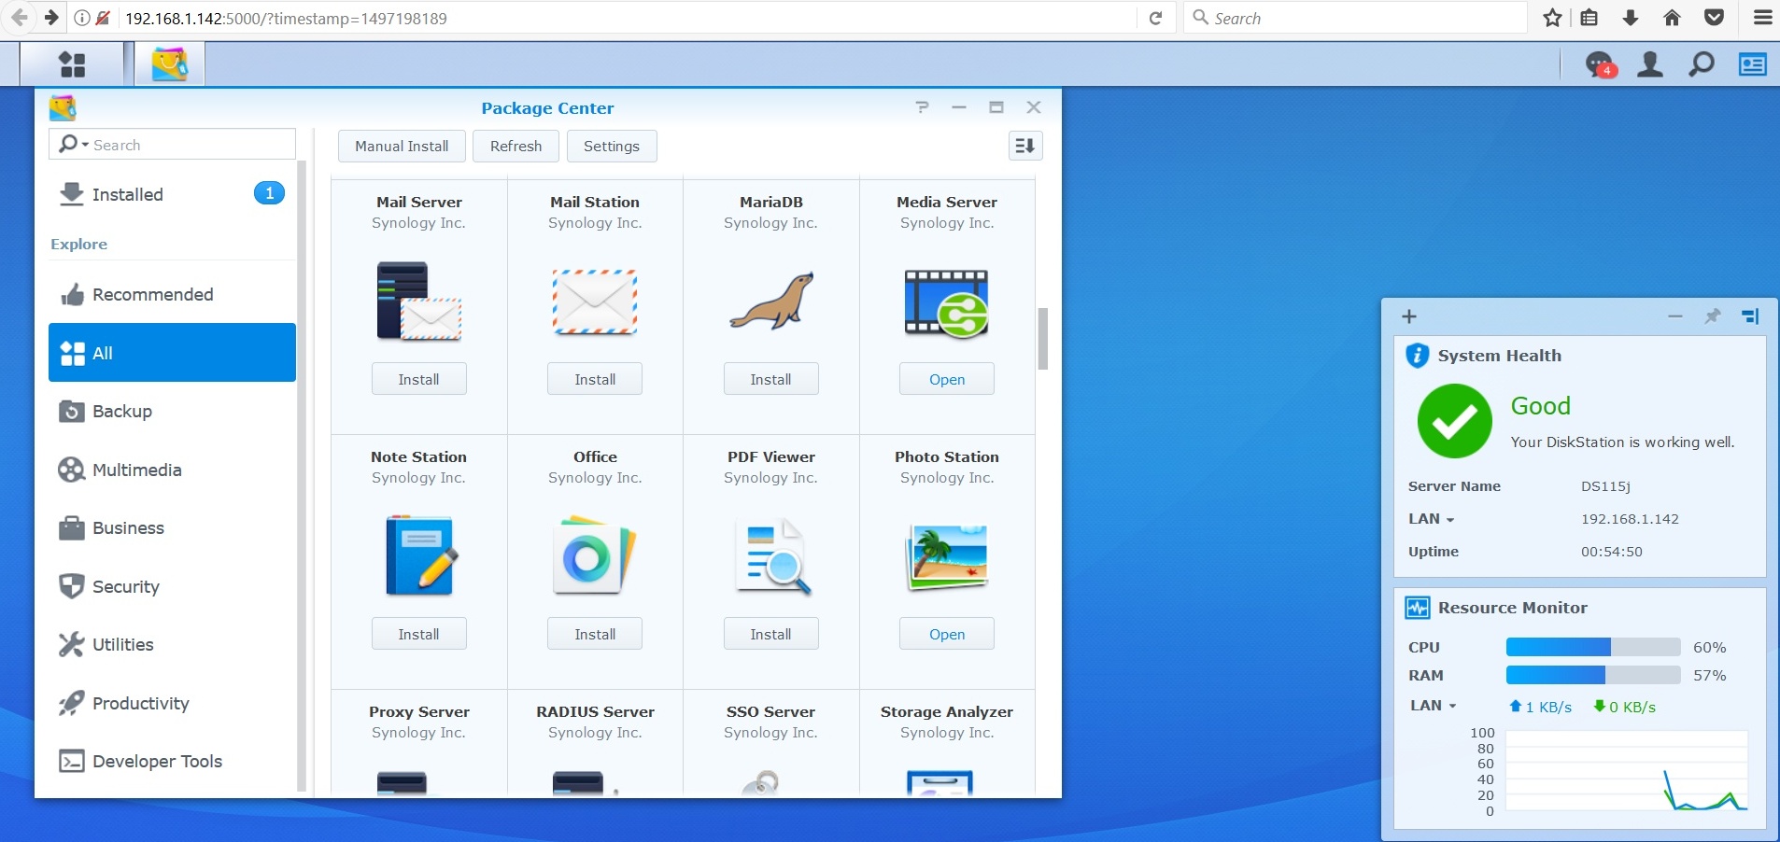
Task: Open the Package Center search options dropdown
Action: (x=74, y=145)
